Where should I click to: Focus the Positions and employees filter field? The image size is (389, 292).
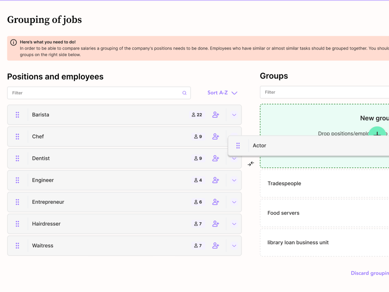(x=99, y=93)
